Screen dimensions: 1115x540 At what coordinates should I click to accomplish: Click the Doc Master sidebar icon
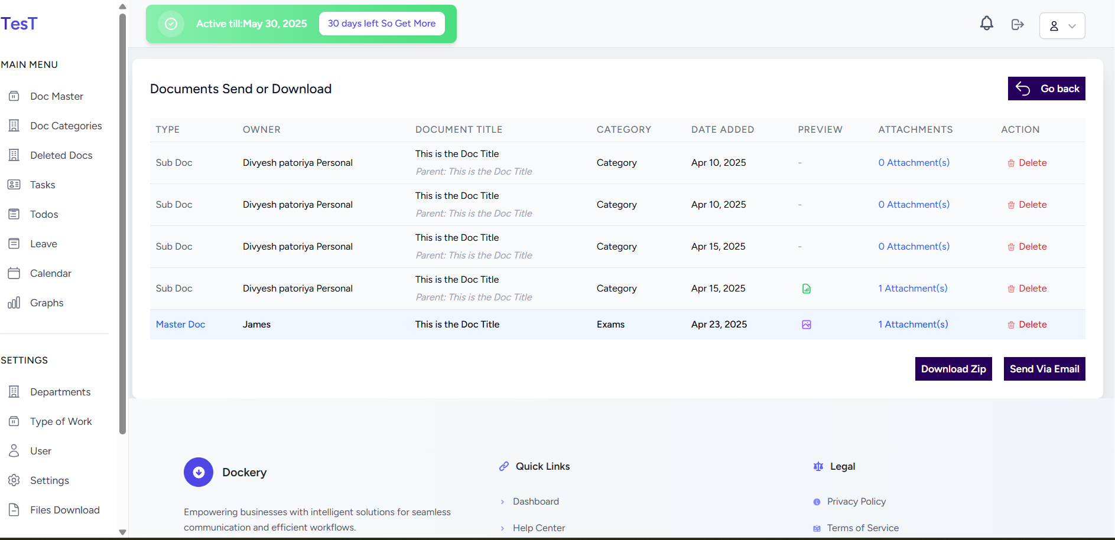(14, 96)
